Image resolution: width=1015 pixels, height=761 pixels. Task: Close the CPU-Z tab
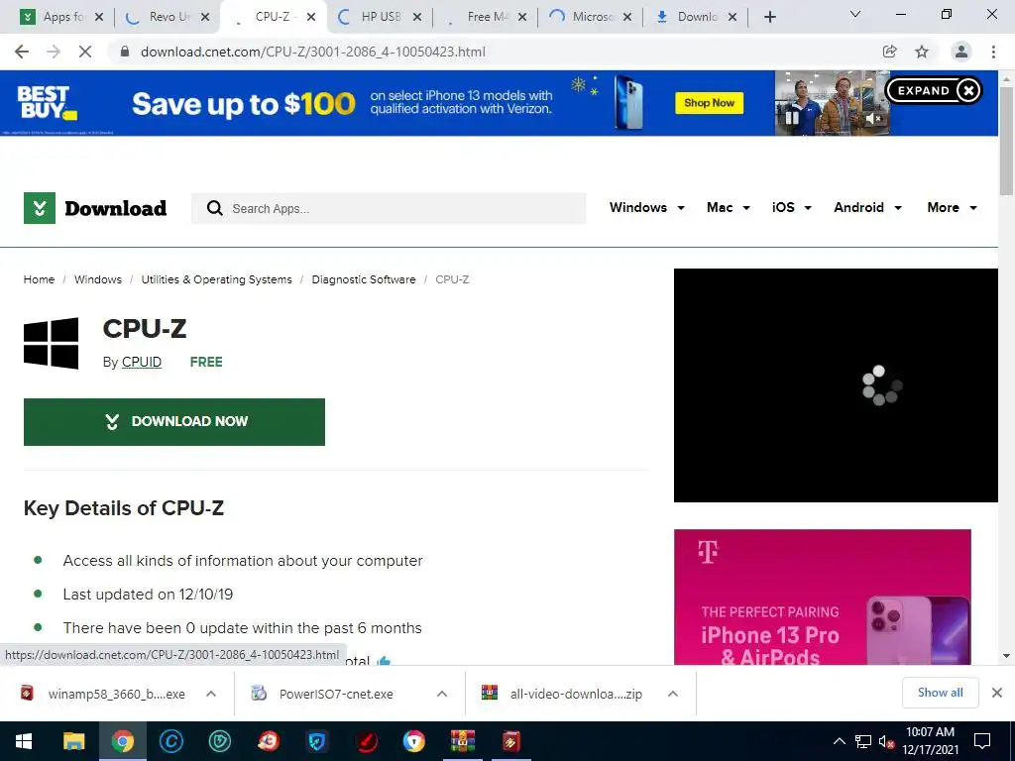[x=311, y=17]
